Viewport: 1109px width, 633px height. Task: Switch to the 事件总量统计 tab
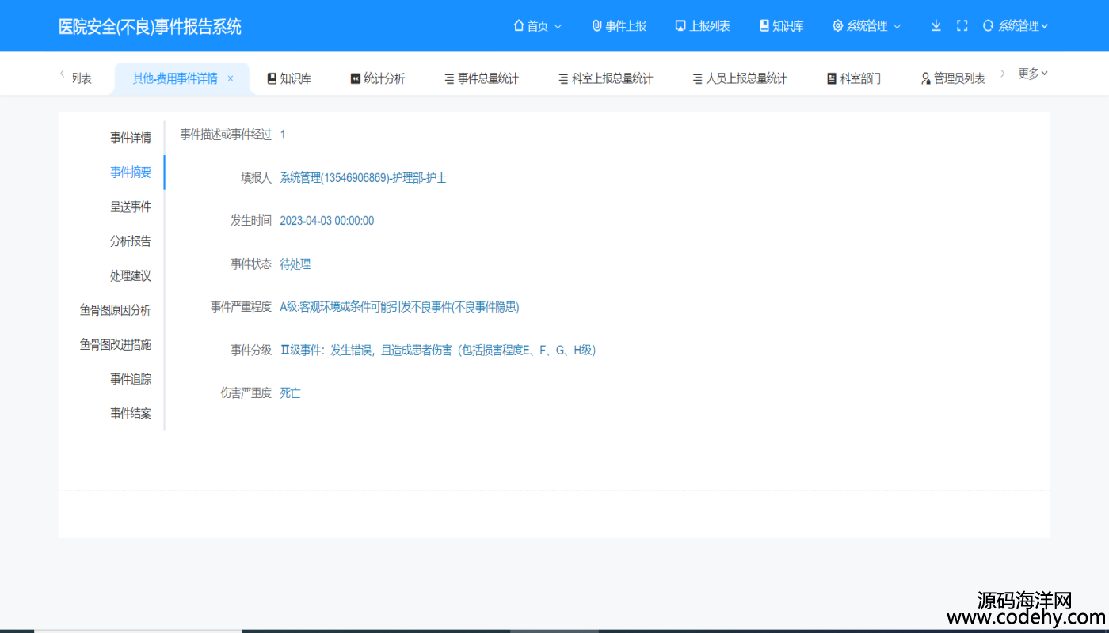pyautogui.click(x=481, y=78)
